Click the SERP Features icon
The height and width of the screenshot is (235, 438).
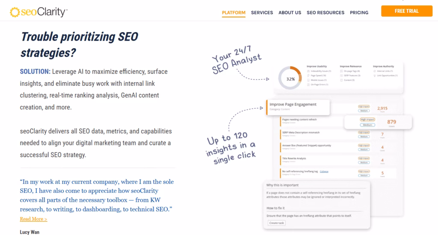341,75
